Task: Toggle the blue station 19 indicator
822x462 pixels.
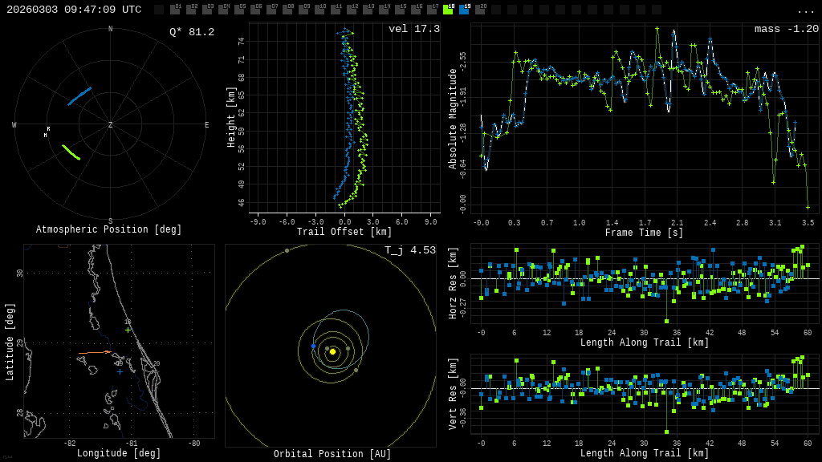Action: click(464, 10)
